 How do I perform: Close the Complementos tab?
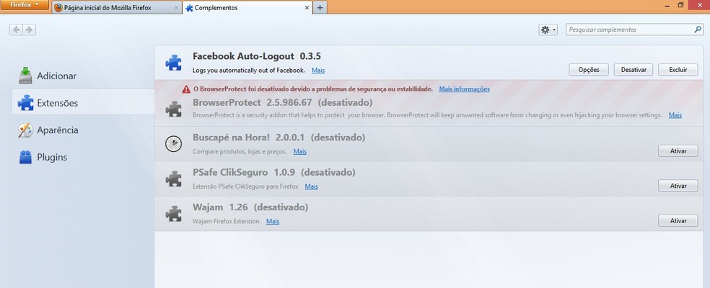click(x=307, y=8)
